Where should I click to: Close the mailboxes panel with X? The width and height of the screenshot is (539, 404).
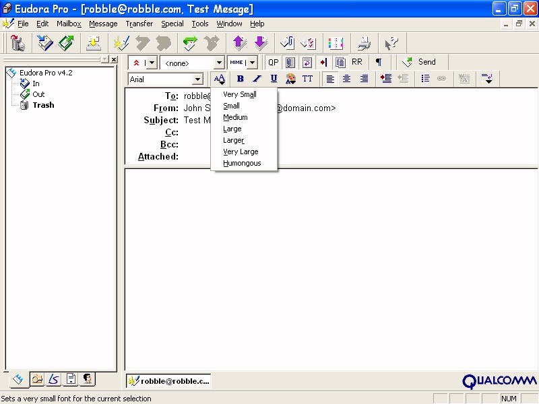coord(114,59)
